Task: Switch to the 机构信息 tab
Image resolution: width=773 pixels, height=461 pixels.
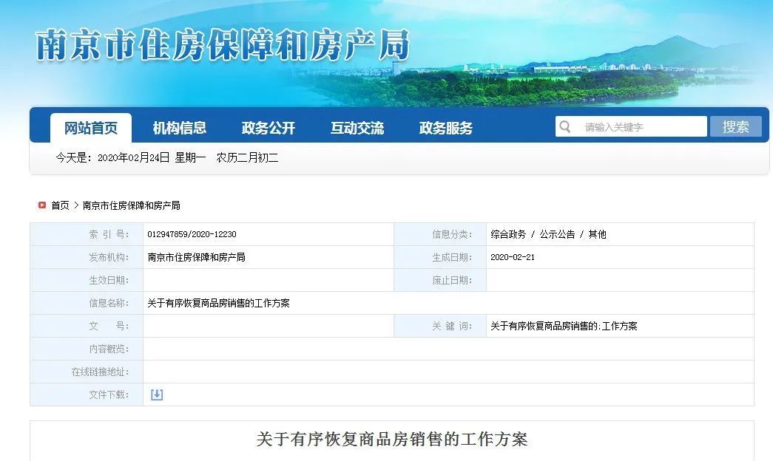Action: (178, 127)
